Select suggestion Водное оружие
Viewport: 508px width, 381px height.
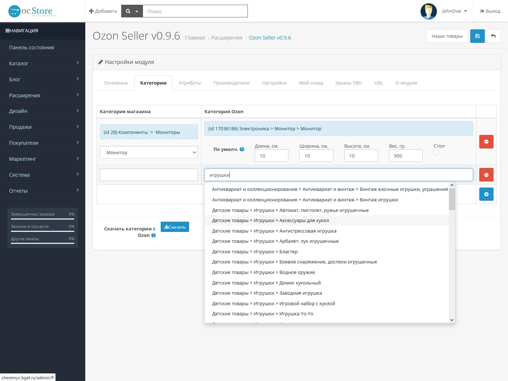(x=327, y=273)
